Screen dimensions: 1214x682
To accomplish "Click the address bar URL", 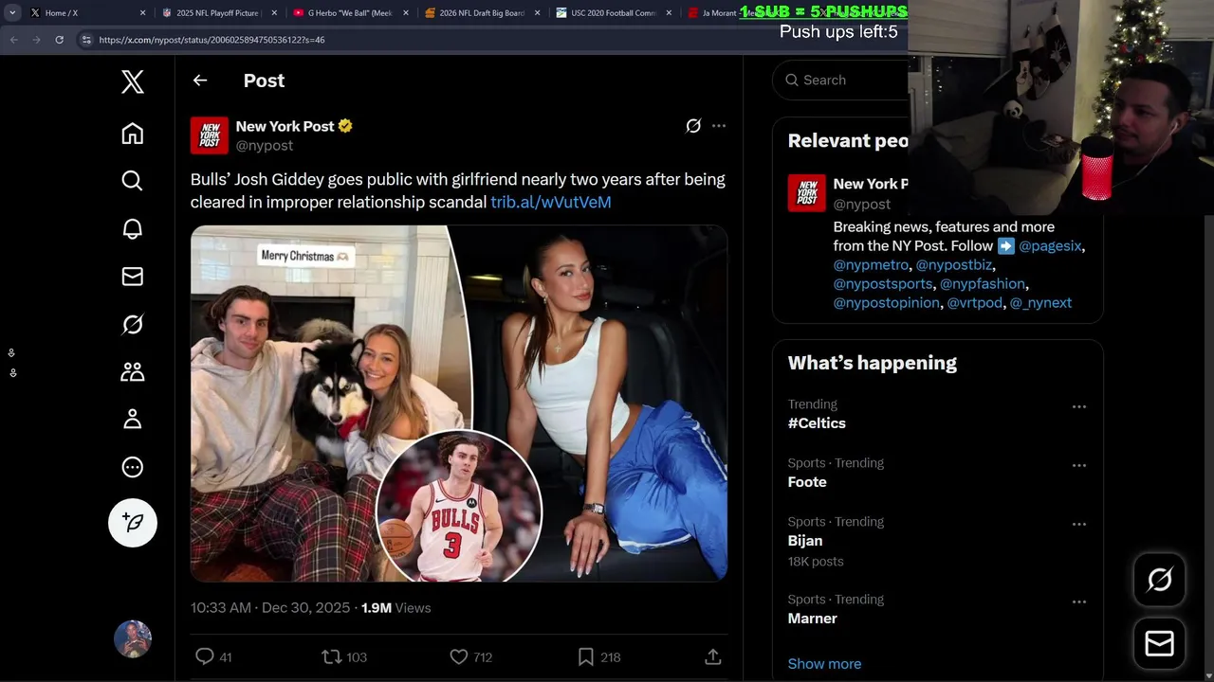I will coord(212,40).
